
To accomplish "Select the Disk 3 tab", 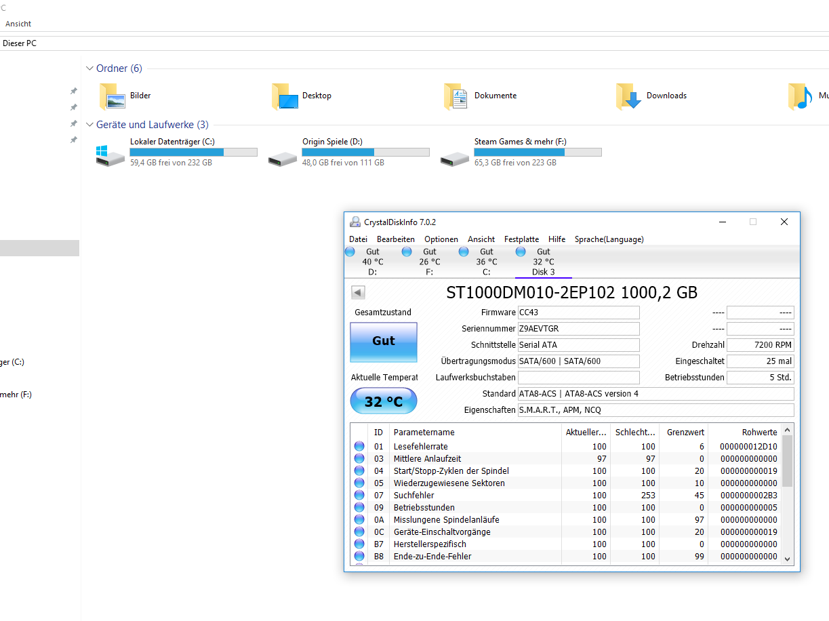I will [544, 262].
